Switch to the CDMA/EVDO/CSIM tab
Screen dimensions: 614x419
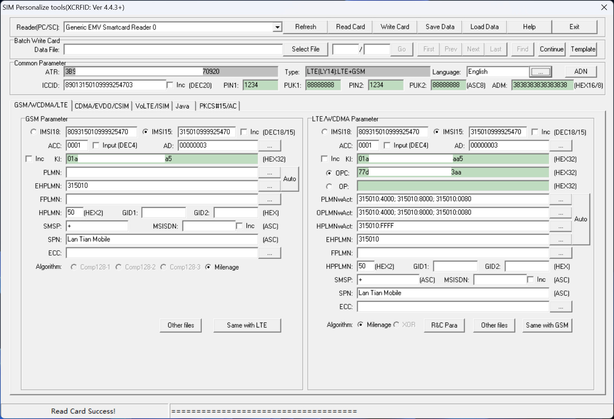click(x=101, y=106)
